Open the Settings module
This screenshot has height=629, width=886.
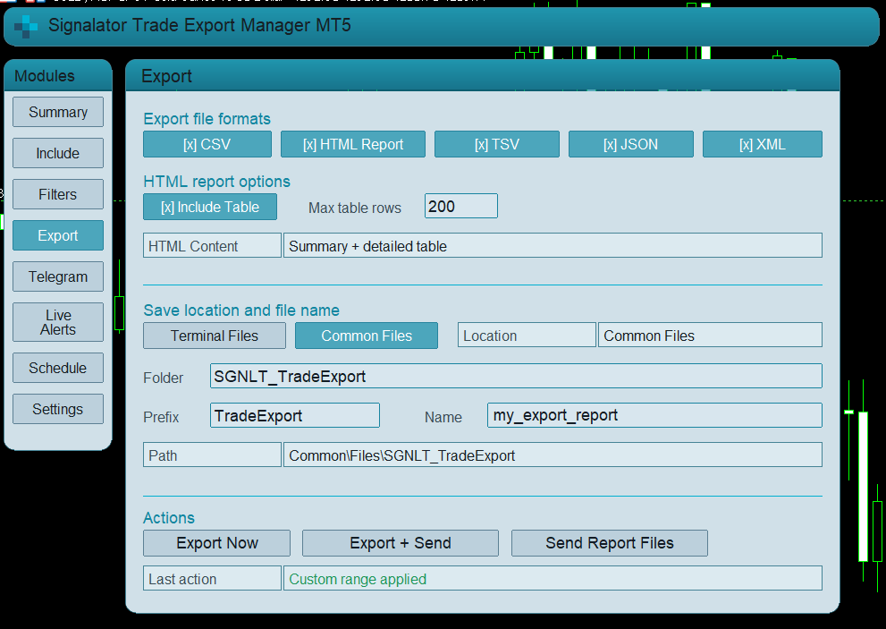tap(58, 409)
